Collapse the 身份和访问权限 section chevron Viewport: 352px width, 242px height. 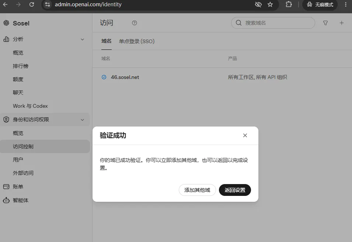83,120
